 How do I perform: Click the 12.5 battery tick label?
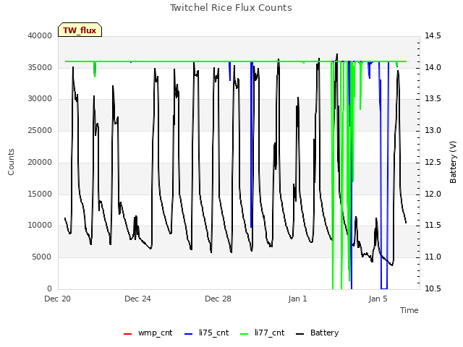click(433, 162)
